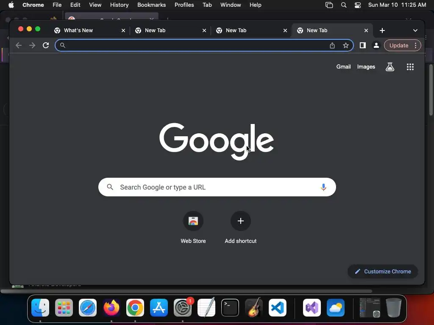Open the profile avatar menu

tap(376, 45)
